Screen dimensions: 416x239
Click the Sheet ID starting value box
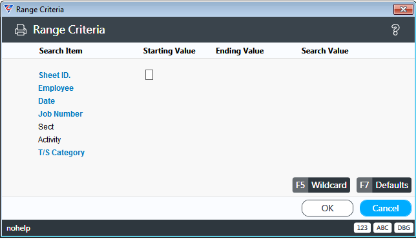tap(149, 75)
